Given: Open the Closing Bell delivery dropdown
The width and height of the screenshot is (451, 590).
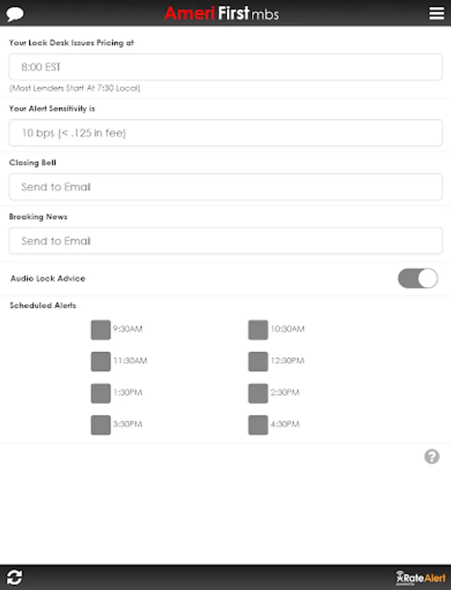Looking at the screenshot, I should click(x=225, y=187).
